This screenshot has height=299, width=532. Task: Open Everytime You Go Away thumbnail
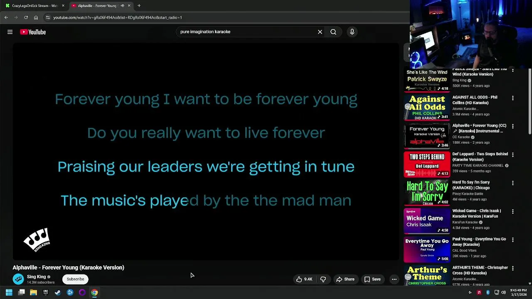427,250
